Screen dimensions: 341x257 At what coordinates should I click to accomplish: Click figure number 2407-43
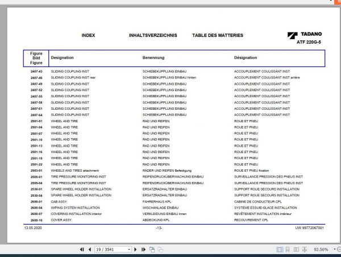click(x=36, y=72)
